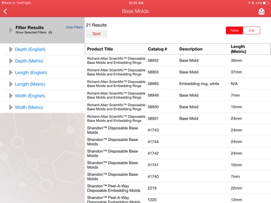Screen dimensions: 271x203
Task: Tap the back arrow in the header
Action: point(5,11)
